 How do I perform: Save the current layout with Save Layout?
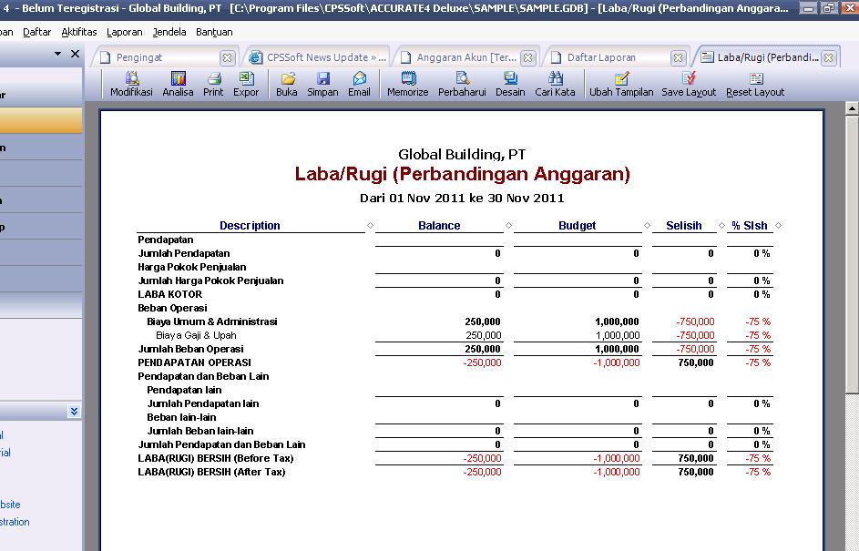coord(690,85)
